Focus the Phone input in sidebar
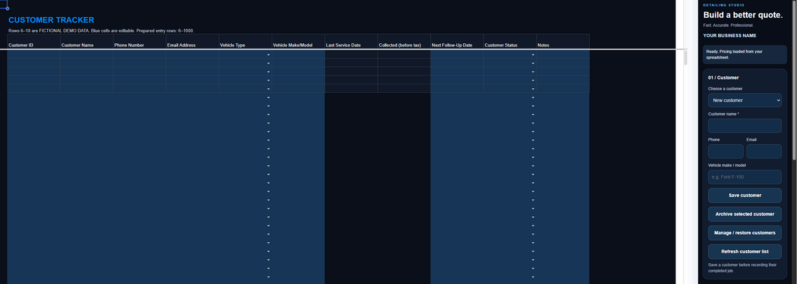 click(725, 151)
